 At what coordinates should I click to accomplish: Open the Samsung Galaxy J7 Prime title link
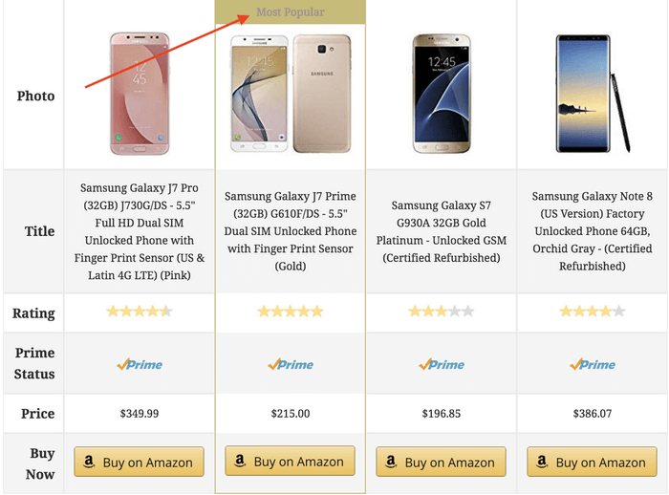[x=291, y=231]
